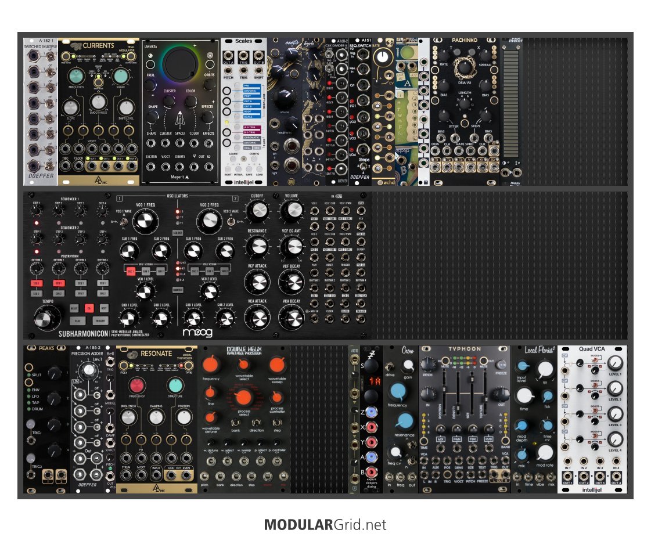651x537 pixels.
Task: Click the Quad VCA LEVEL 4 knob
Action: coord(615,439)
